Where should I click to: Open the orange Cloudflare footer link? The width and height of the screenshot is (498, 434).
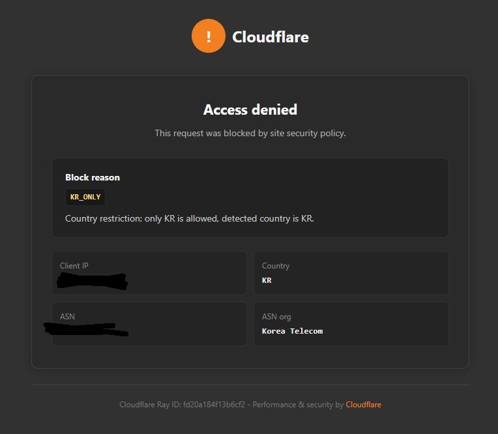(x=363, y=405)
